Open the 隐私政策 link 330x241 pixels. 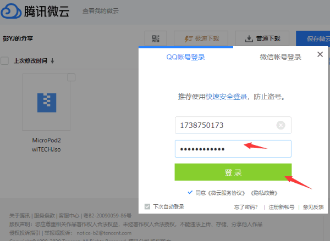pyautogui.click(x=264, y=193)
